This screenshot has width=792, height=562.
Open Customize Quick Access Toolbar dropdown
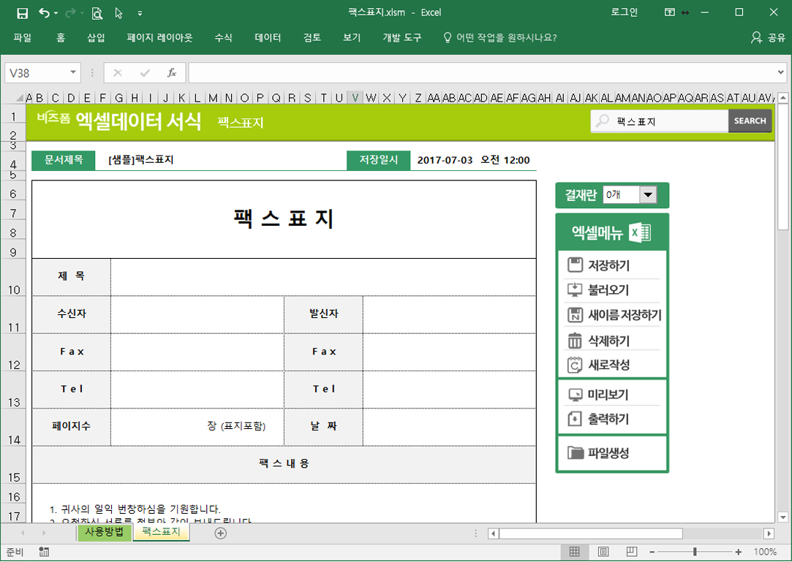[x=140, y=13]
